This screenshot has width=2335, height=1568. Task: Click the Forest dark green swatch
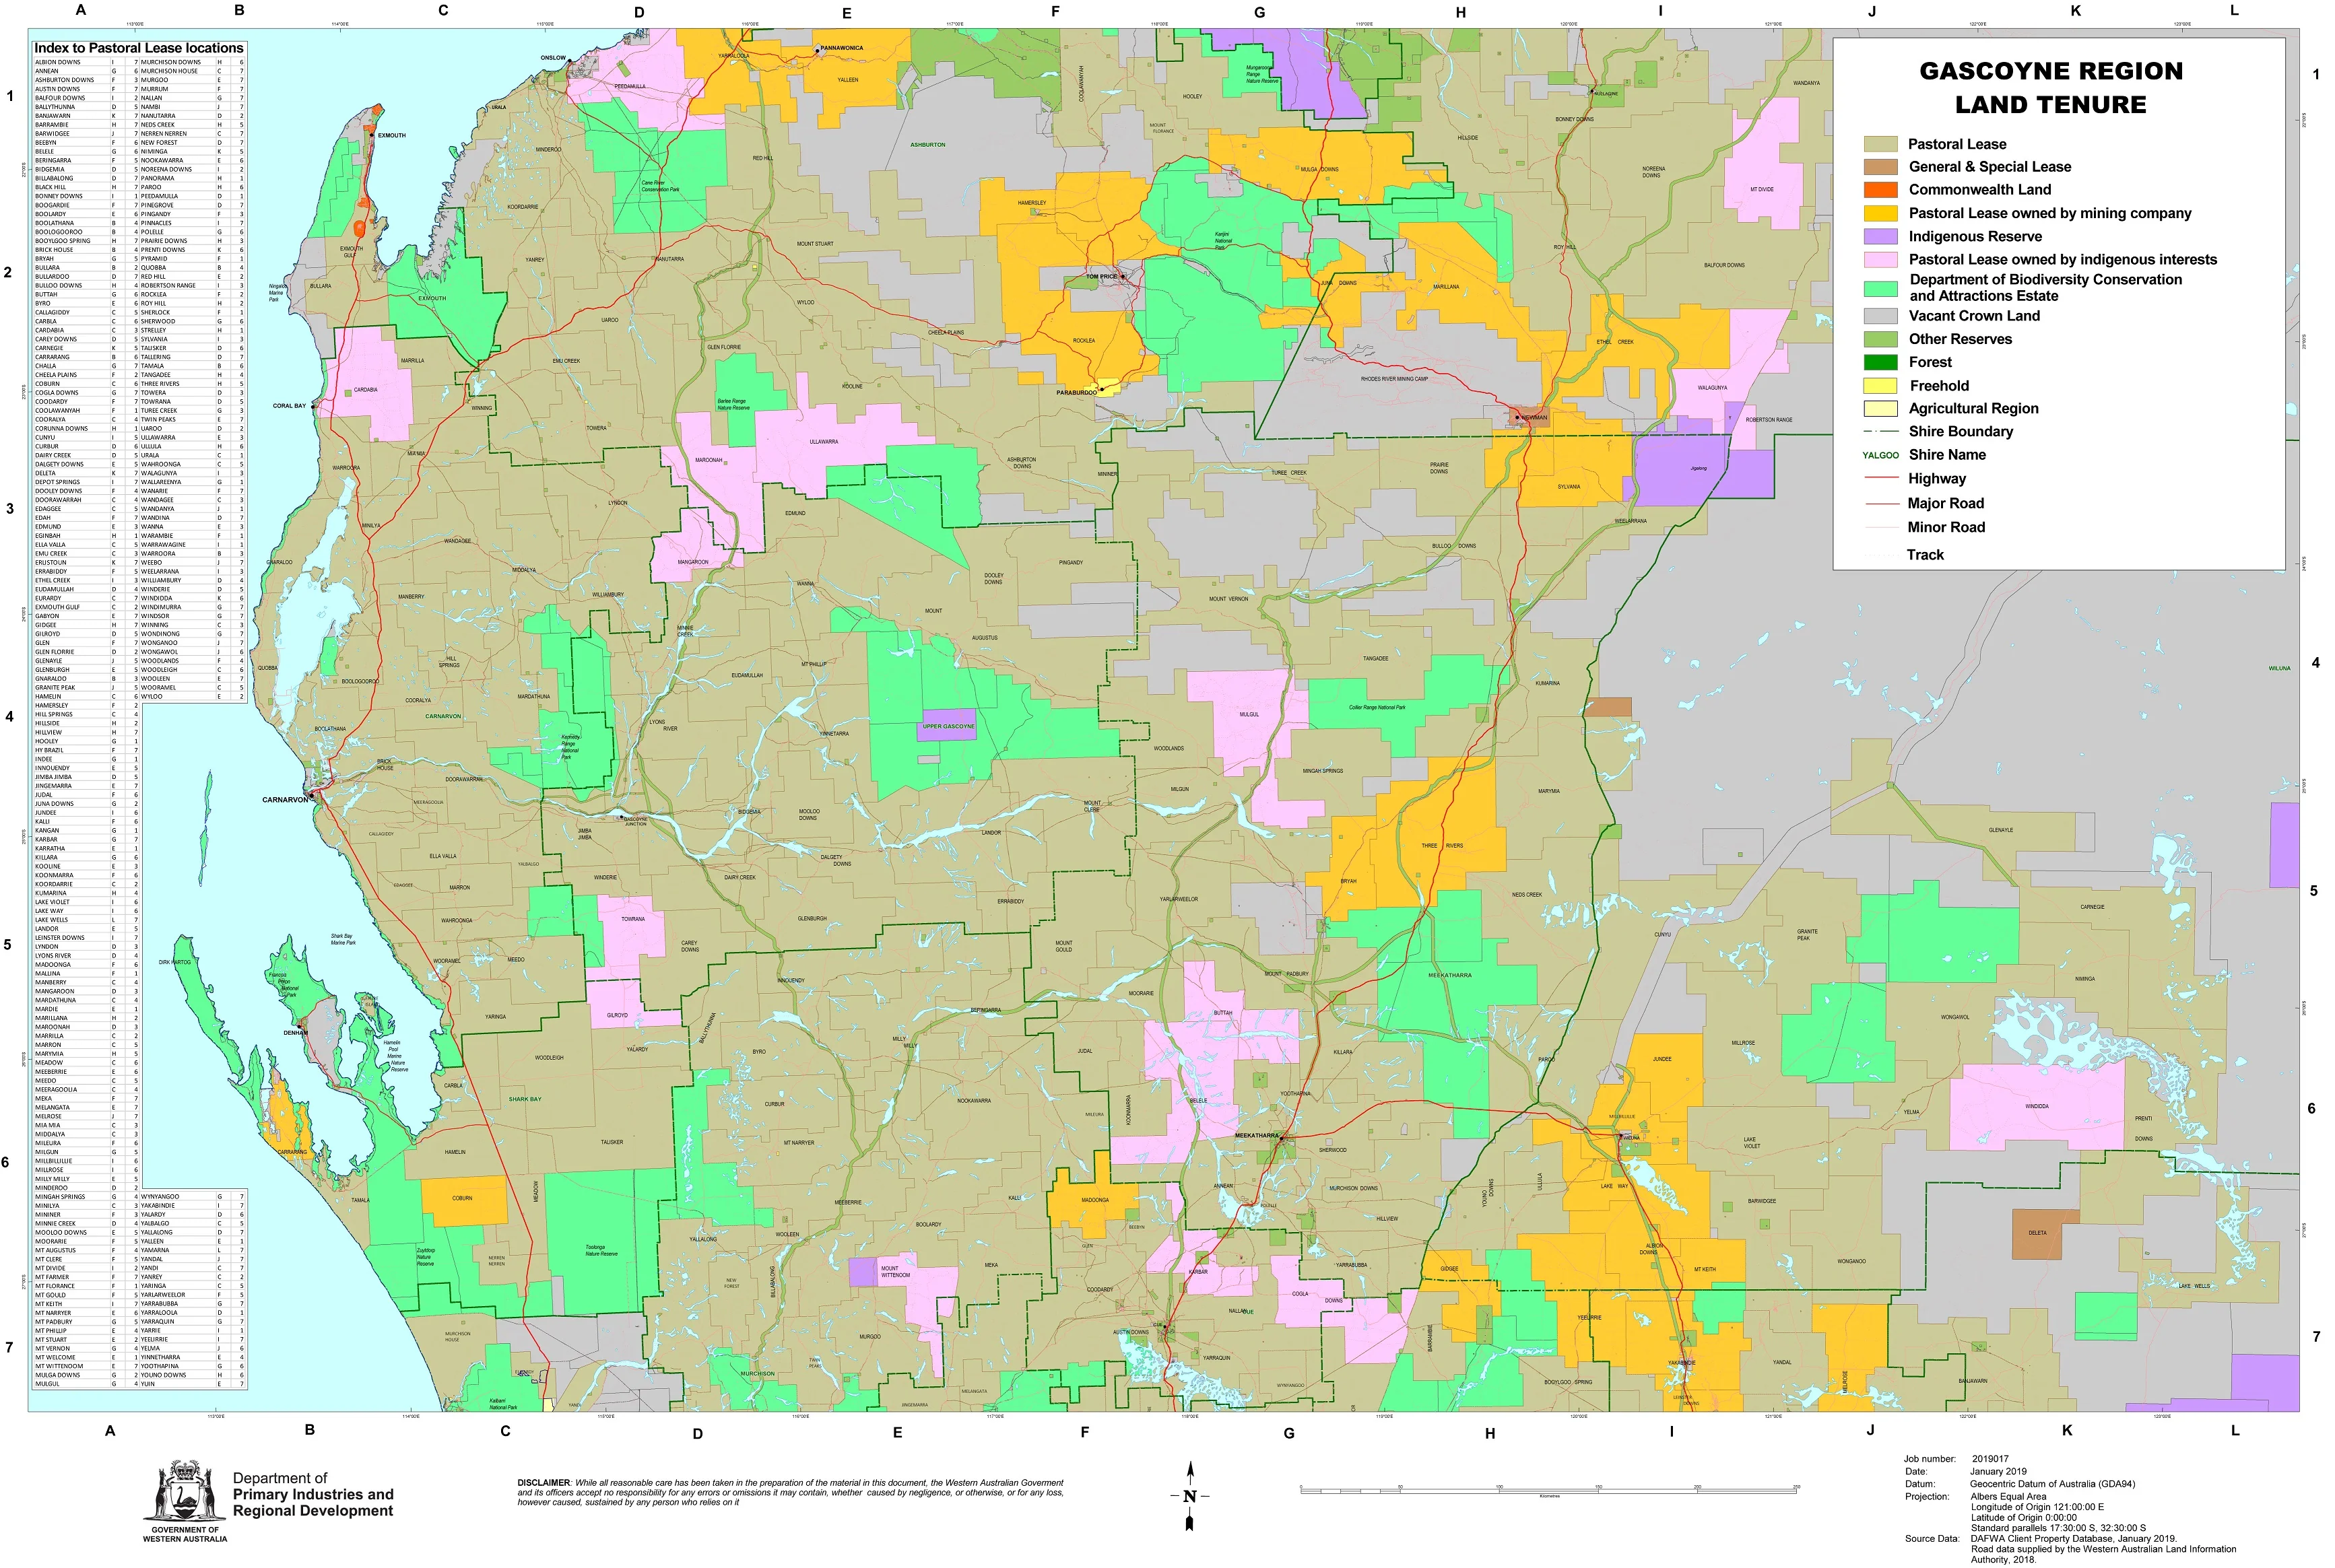coord(1880,362)
